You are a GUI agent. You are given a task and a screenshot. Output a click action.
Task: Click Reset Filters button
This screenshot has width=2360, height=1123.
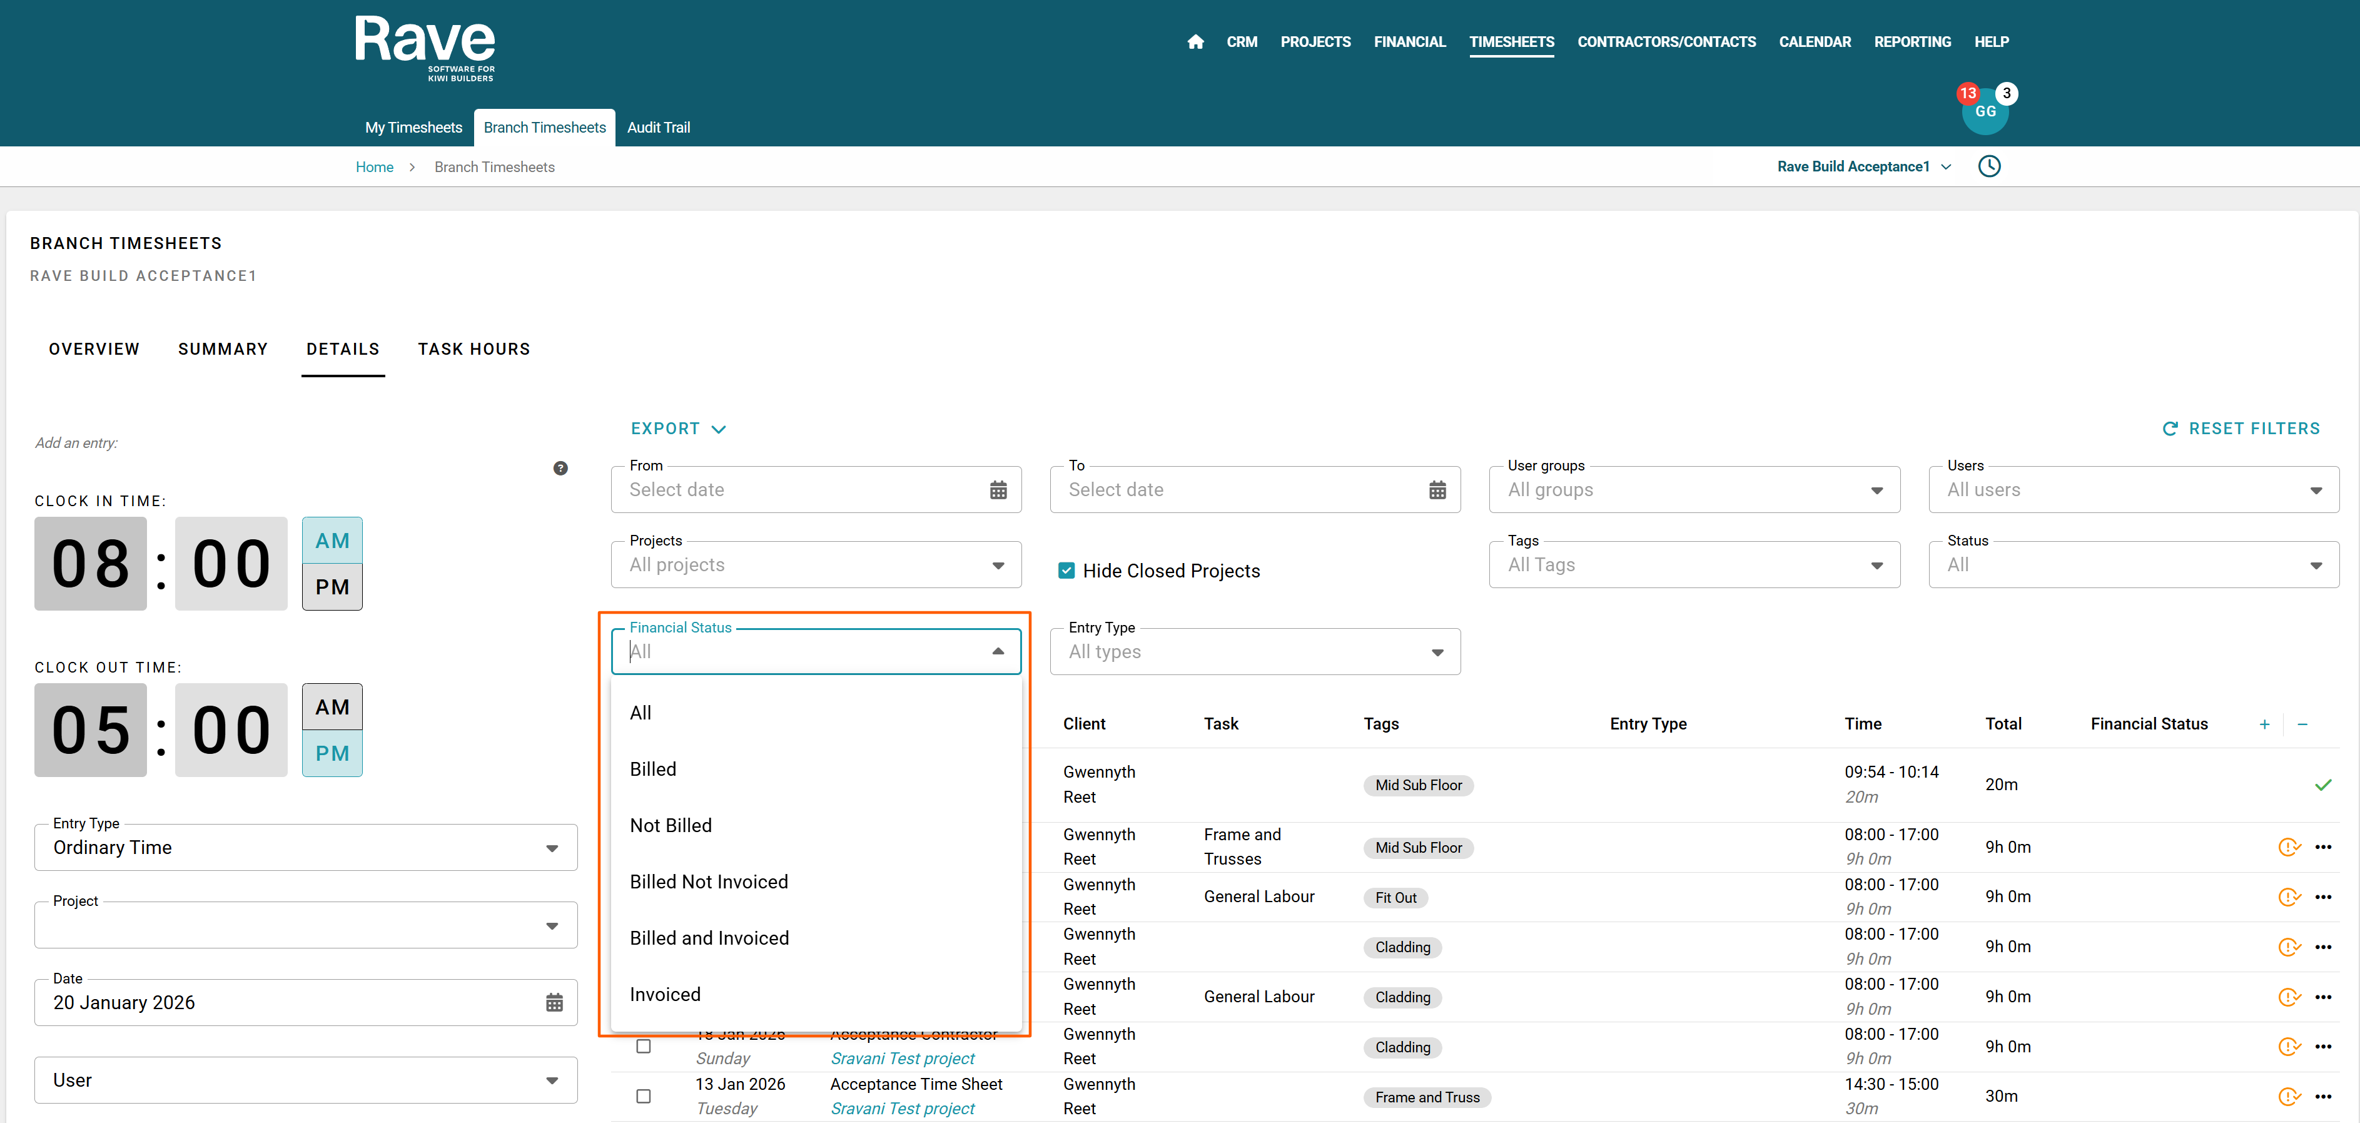(2241, 429)
